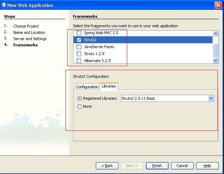The image size is (224, 174).
Task: Open Help for this wizard
Action: [x=207, y=166]
